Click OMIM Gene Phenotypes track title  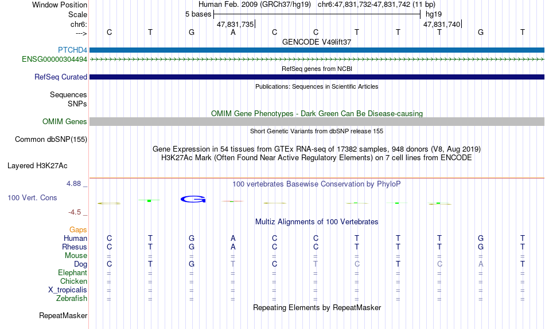[317, 113]
